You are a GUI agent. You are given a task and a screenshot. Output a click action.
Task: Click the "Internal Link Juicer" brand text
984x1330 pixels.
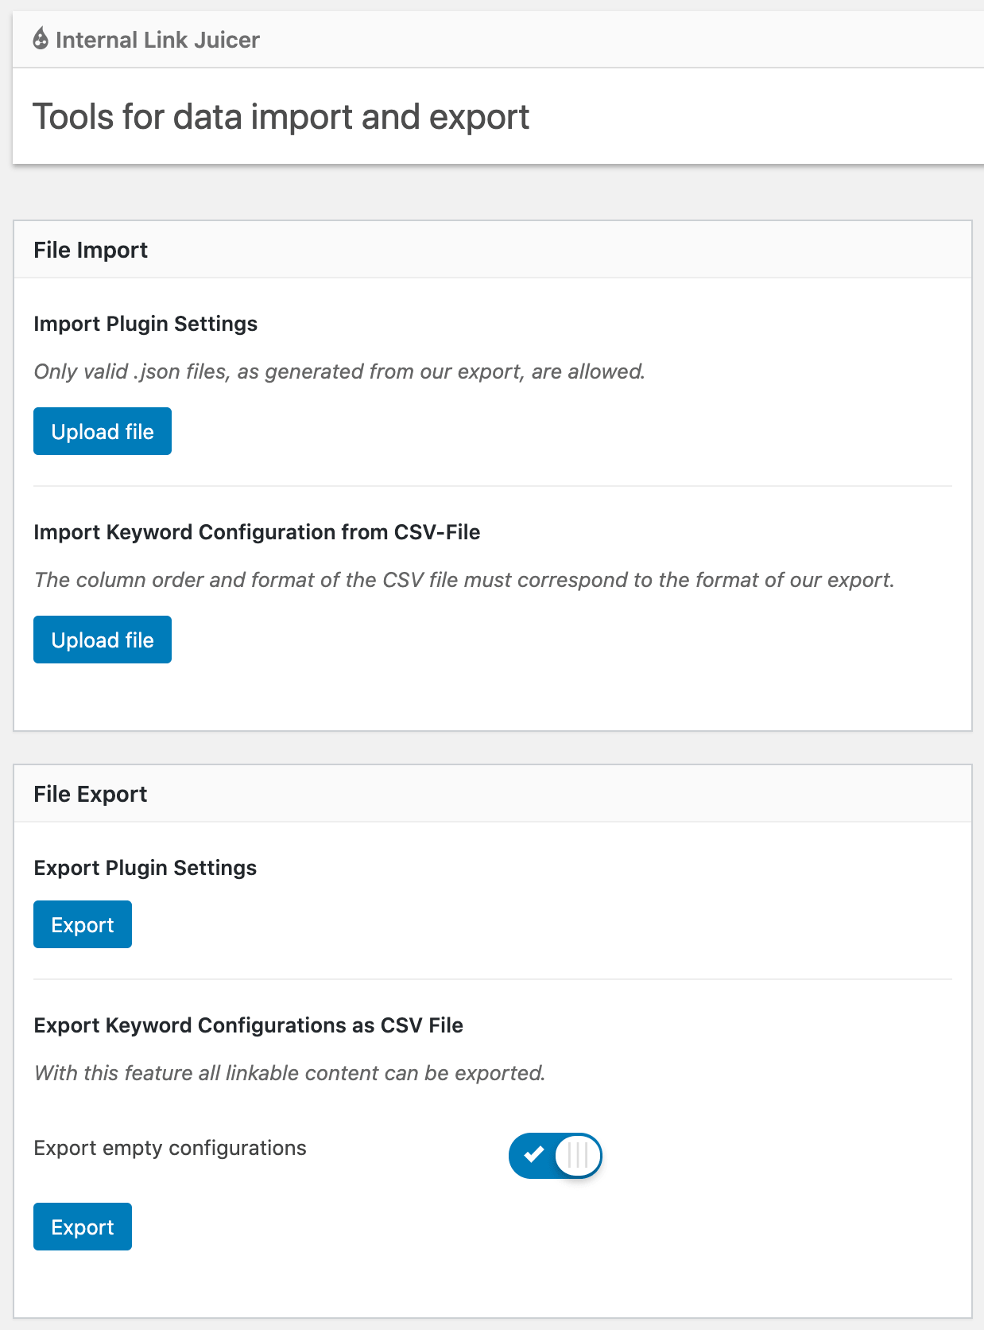coord(157,40)
